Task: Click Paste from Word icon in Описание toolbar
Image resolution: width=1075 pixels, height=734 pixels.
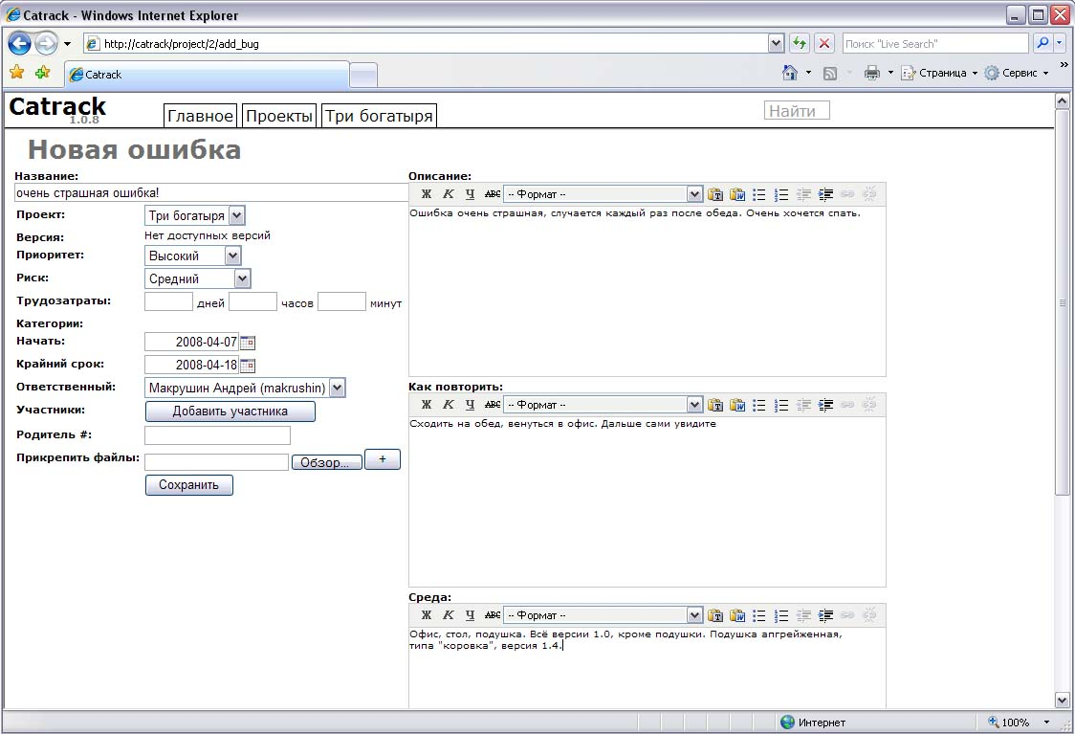Action: pyautogui.click(x=737, y=194)
